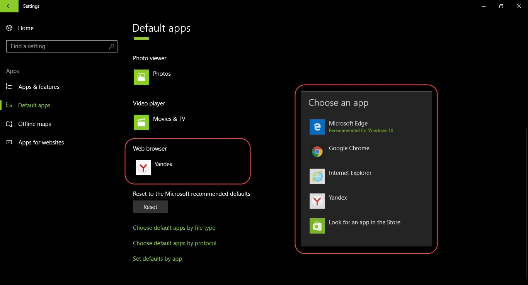Select Yandex in the Choose an app list

(x=337, y=197)
